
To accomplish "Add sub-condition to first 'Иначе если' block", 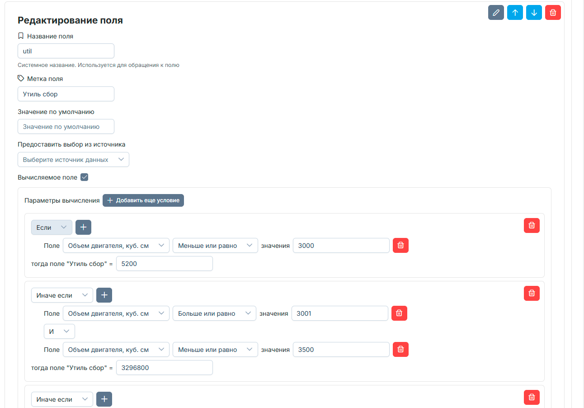I will 104,295.
